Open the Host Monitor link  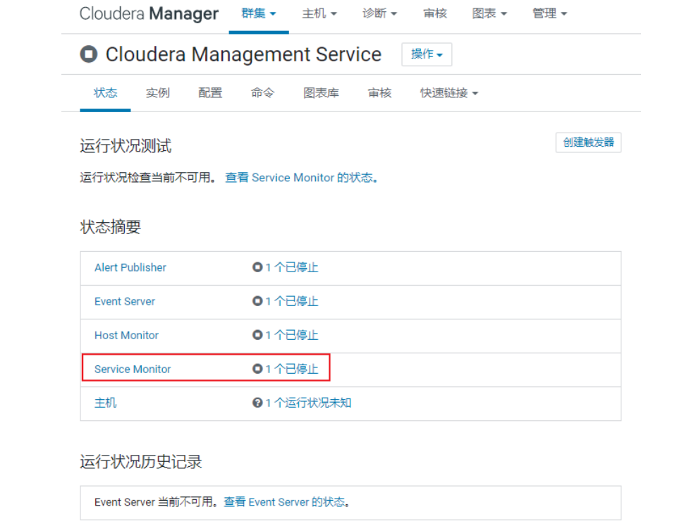(126, 335)
